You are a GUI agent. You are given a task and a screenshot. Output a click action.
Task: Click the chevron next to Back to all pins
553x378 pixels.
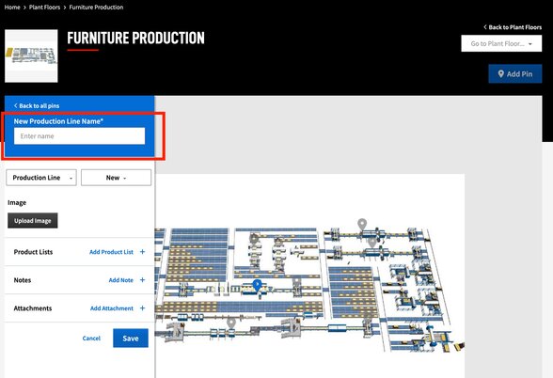15,105
